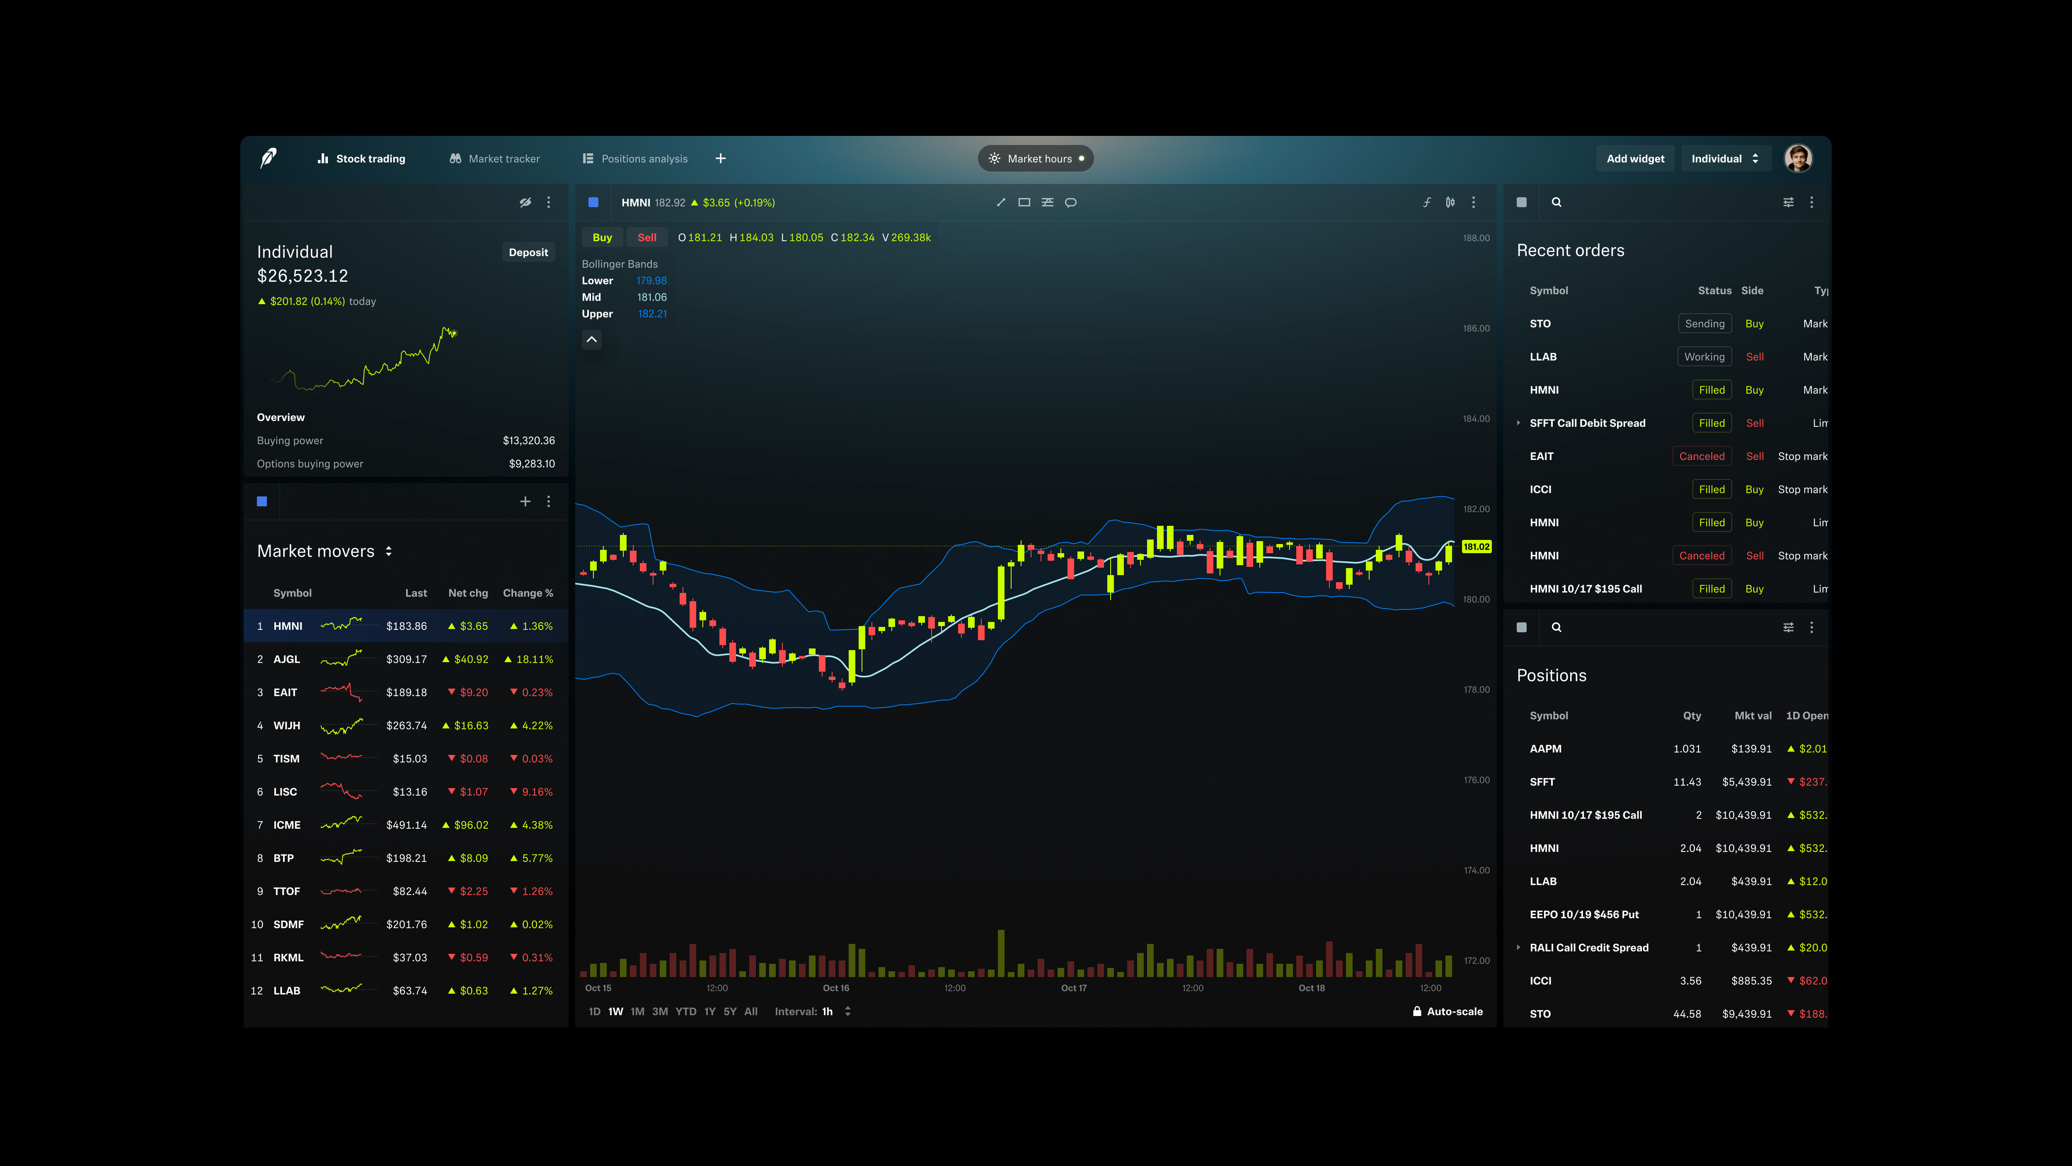
Task: Expand the RALI Call Credit Spread position
Action: [1519, 947]
